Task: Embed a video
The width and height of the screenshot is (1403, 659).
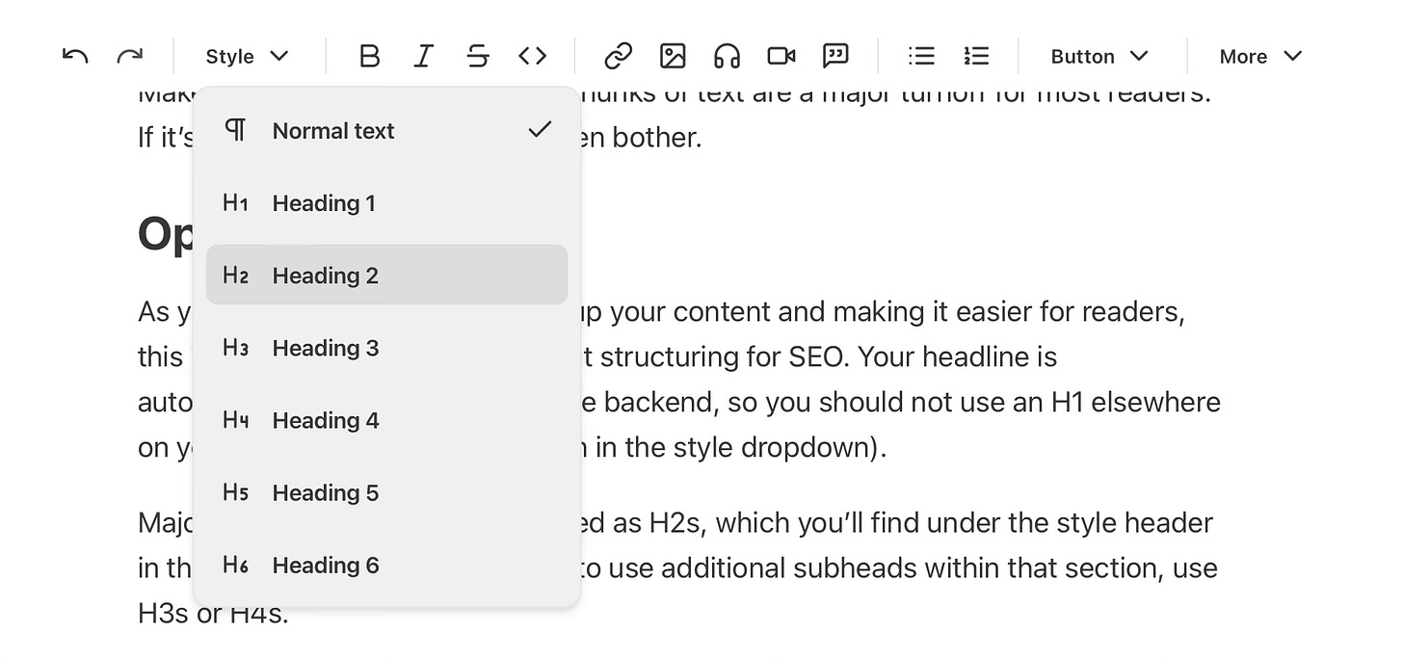Action: (x=781, y=56)
